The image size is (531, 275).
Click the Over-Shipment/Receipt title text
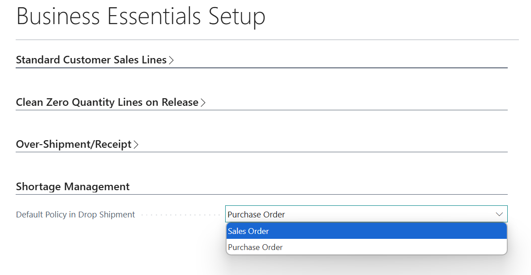[73, 144]
